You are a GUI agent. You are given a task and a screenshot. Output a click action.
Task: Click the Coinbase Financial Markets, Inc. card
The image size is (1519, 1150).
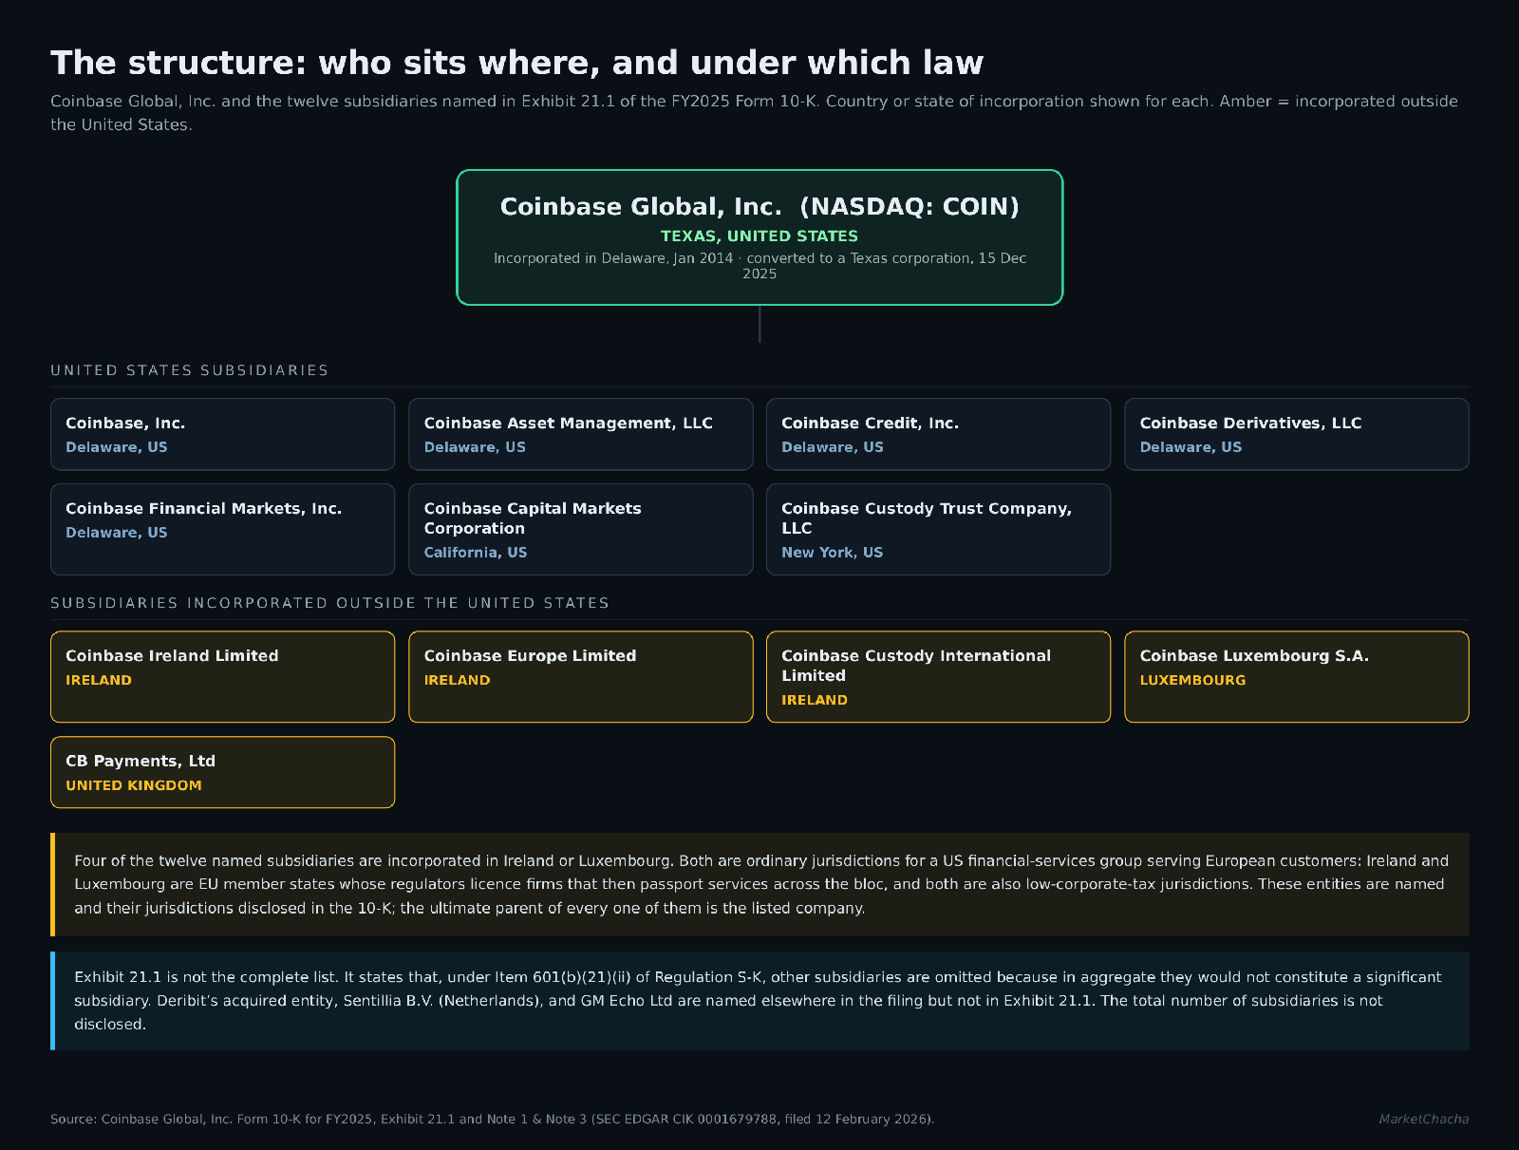222,529
